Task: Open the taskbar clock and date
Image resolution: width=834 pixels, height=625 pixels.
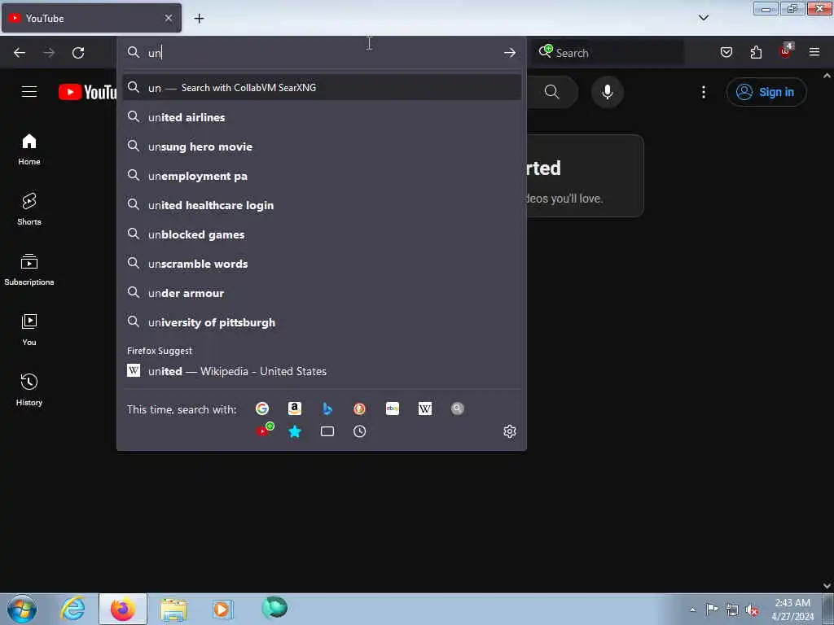Action: tap(792, 610)
